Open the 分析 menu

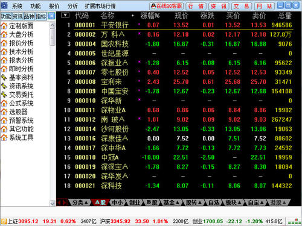click(72, 6)
